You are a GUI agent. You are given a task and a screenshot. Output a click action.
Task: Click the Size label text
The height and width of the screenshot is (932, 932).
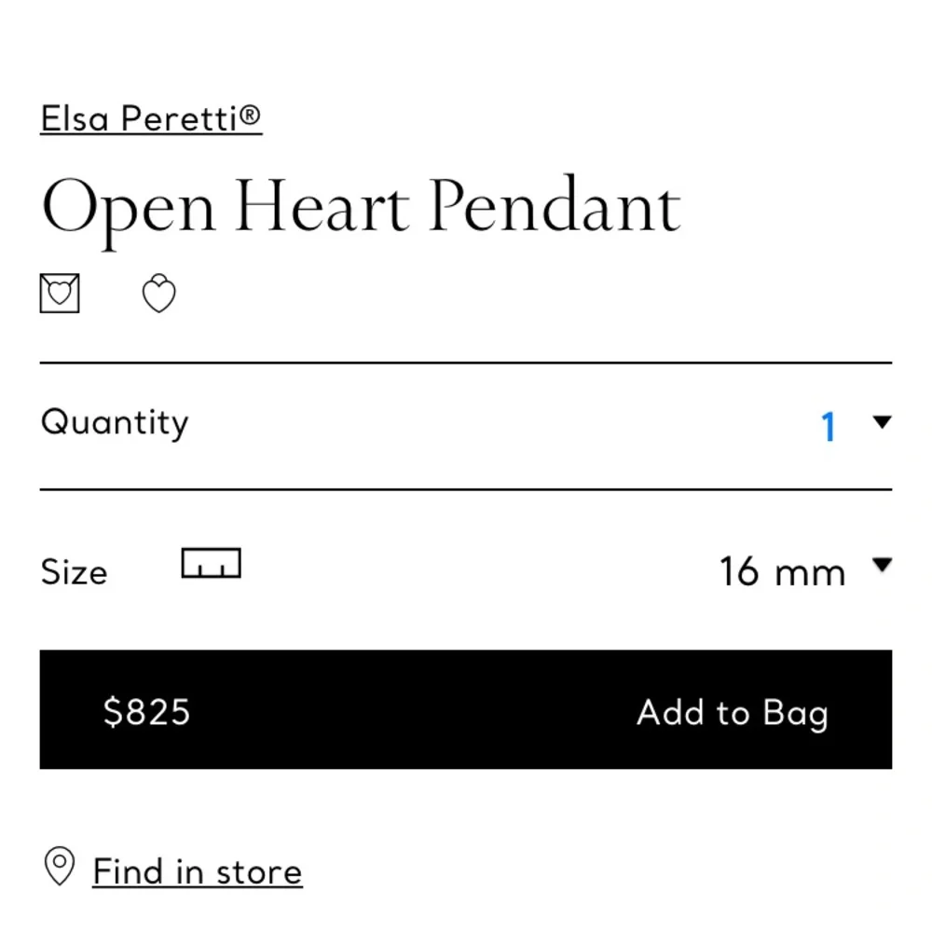(74, 571)
